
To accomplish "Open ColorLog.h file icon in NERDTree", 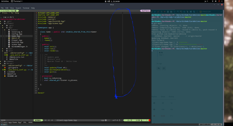I will (9, 32).
